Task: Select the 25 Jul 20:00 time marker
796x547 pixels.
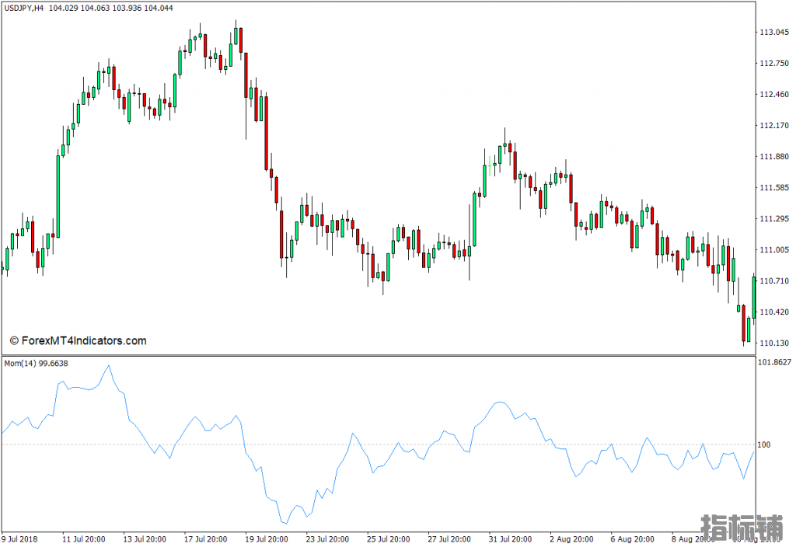Action: click(x=386, y=538)
